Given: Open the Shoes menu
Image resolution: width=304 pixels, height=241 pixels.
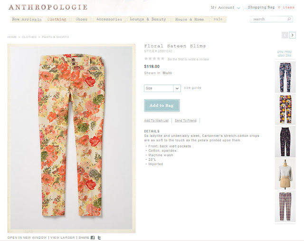Looking at the screenshot, I should 81,19.
